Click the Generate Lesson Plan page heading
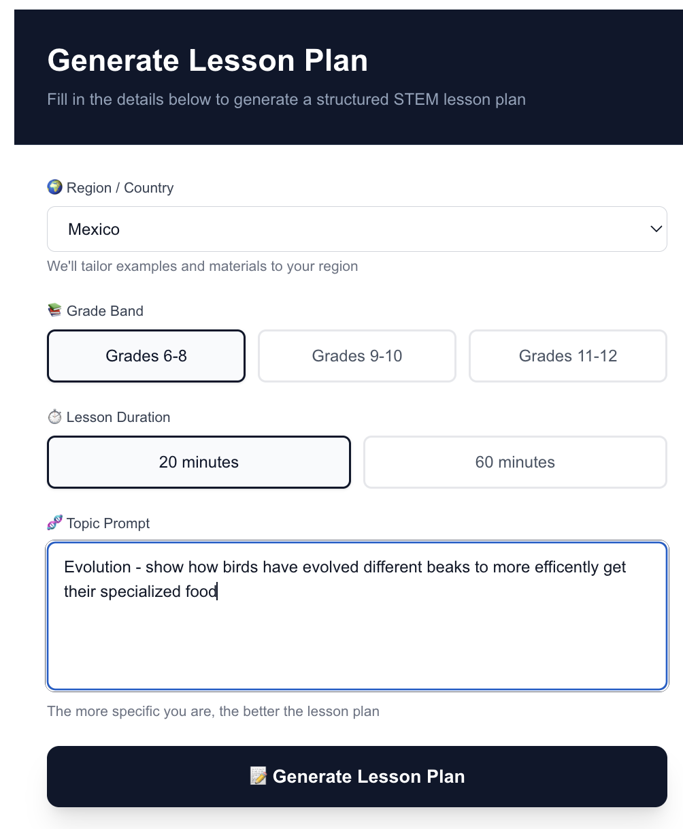This screenshot has height=829, width=683. tap(207, 61)
